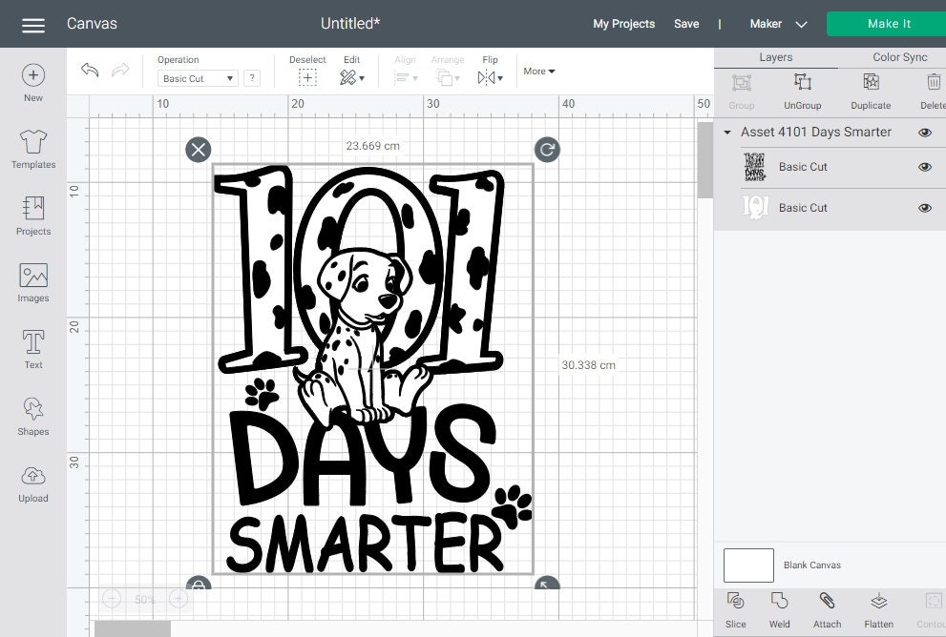
Task: Duplicate the selected layer
Action: point(870,91)
